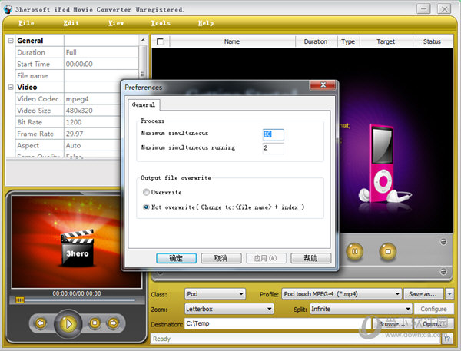The width and height of the screenshot is (461, 351).
Task: Click the lower round collapse button in the panel
Action: [x=443, y=271]
